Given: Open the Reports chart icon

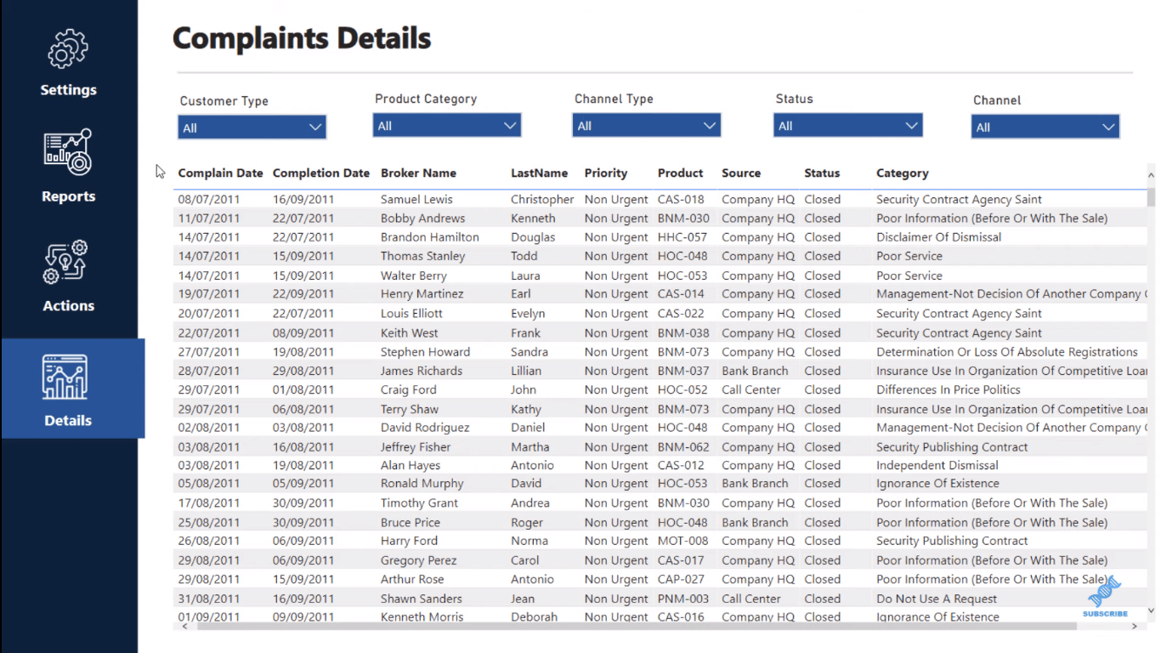Looking at the screenshot, I should point(68,152).
